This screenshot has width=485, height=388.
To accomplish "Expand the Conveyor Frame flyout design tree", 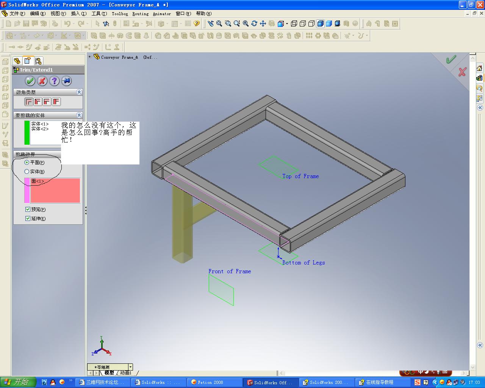I will click(90, 57).
